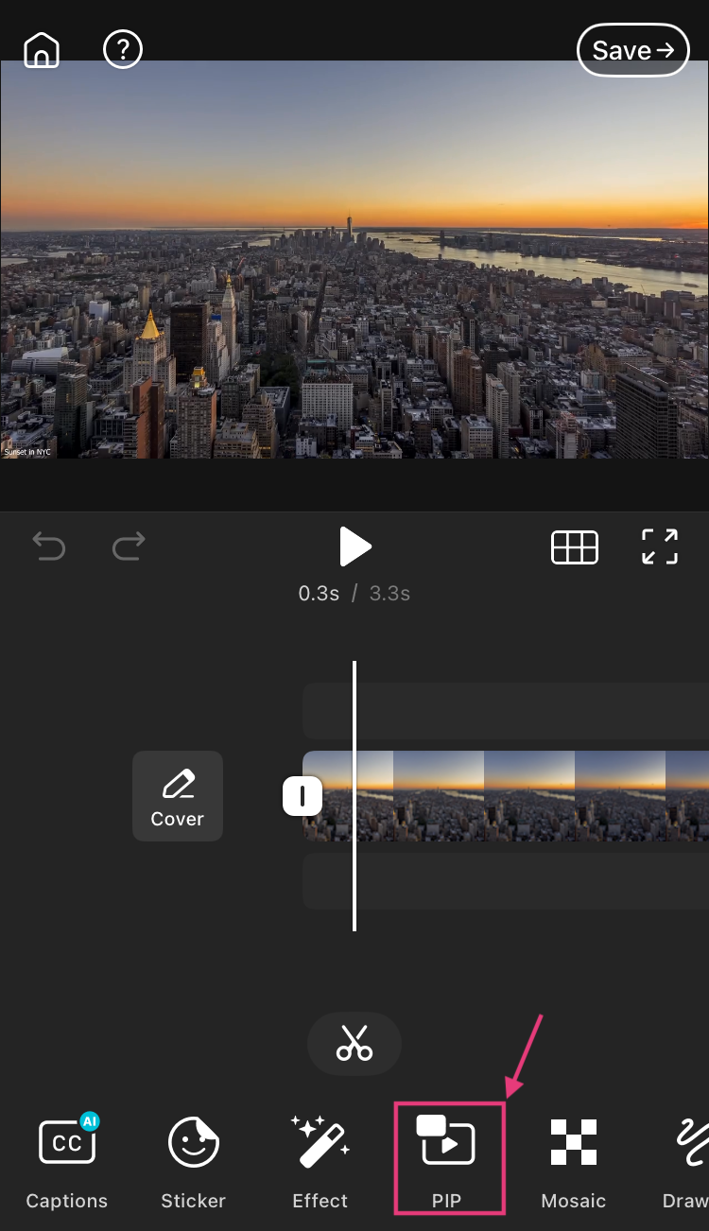Edit the video Cover
709x1231 pixels.
(x=178, y=796)
